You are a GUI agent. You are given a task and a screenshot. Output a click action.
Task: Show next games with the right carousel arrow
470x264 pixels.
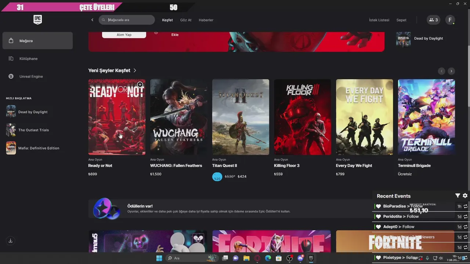pyautogui.click(x=451, y=71)
